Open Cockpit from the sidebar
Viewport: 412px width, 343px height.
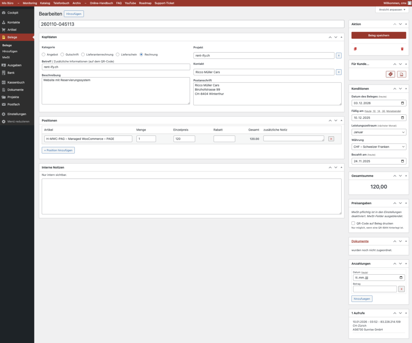pos(13,13)
